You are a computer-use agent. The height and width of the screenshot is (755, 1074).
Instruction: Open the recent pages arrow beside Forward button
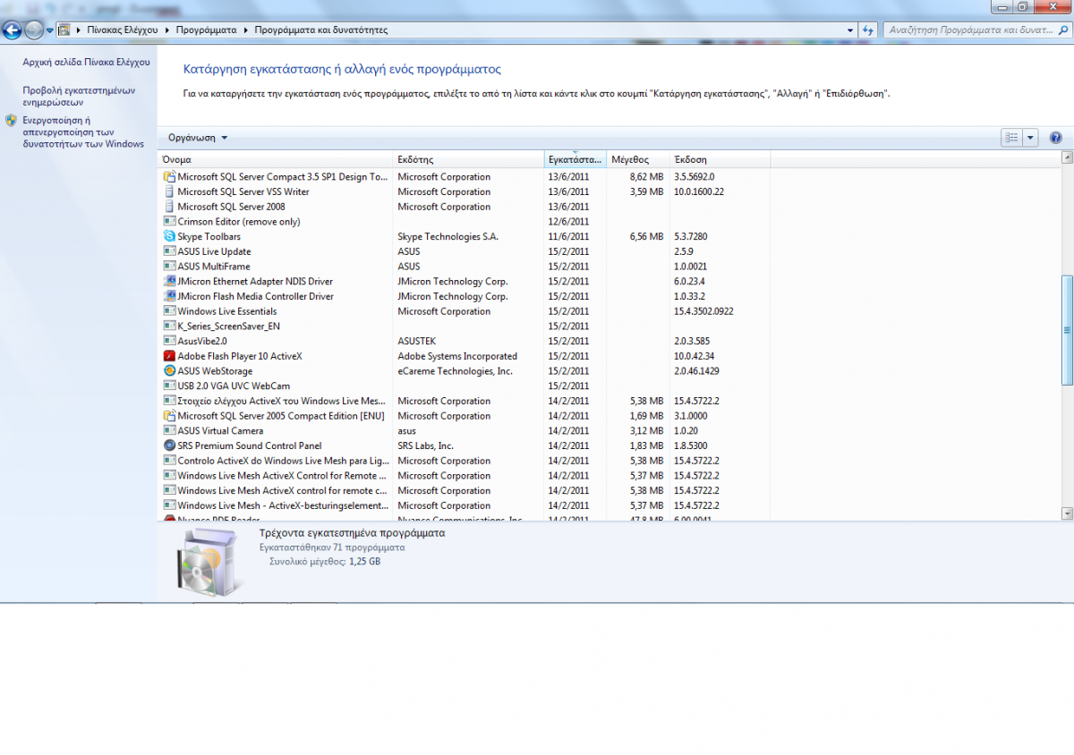[x=49, y=30]
